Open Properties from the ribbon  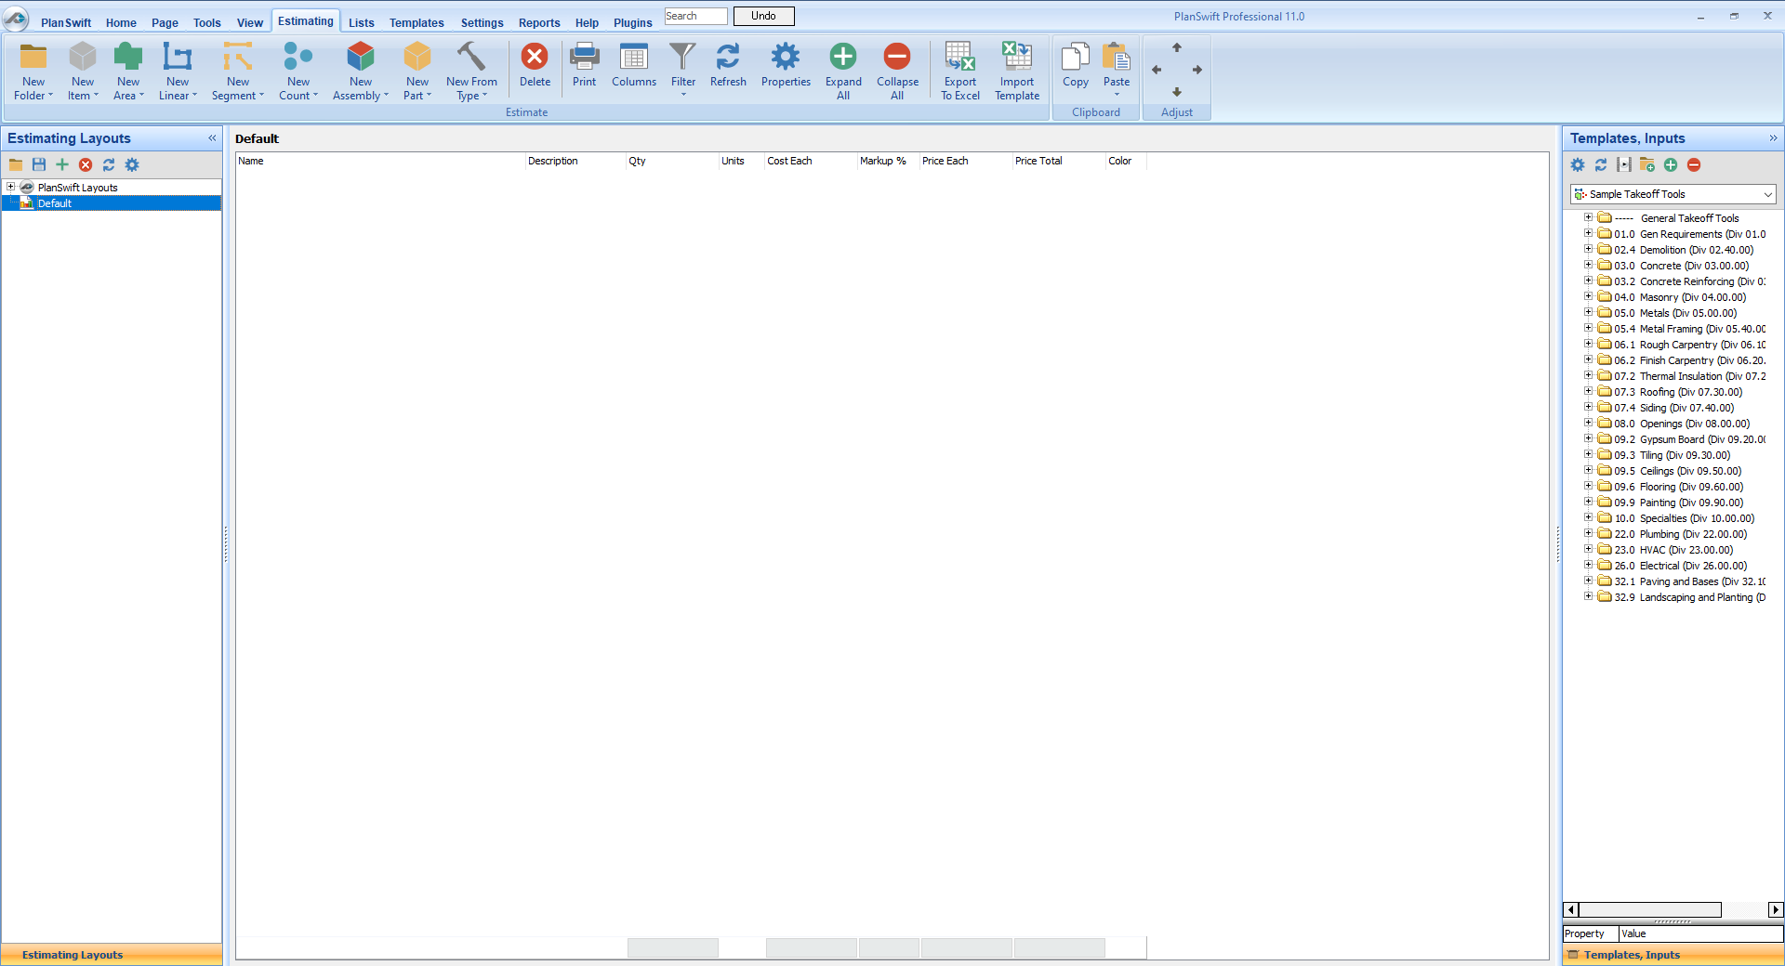tap(786, 64)
